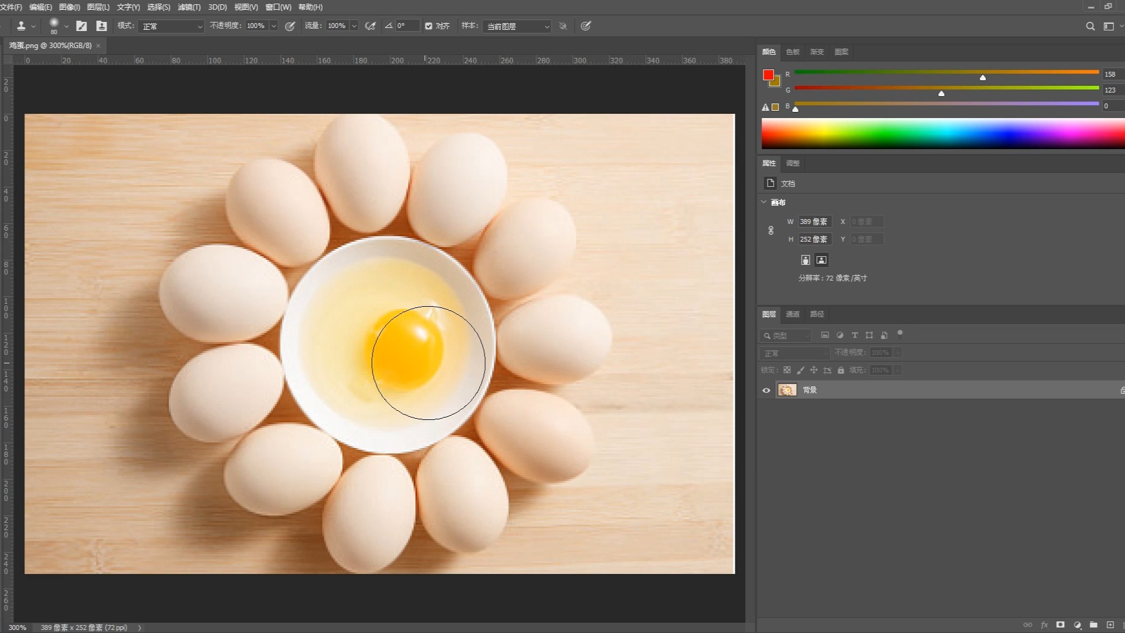This screenshot has height=633, width=1125.
Task: Click the red foreground color swatch
Action: (768, 75)
